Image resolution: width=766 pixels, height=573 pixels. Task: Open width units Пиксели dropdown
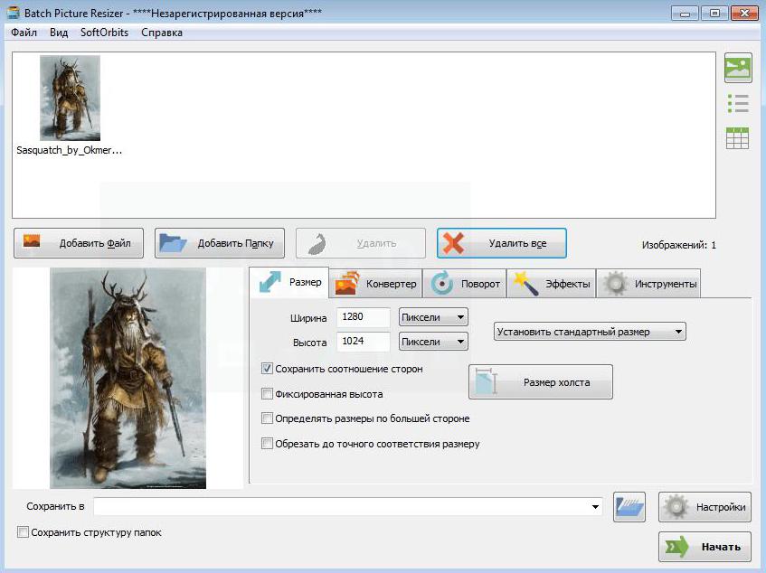[x=433, y=317]
